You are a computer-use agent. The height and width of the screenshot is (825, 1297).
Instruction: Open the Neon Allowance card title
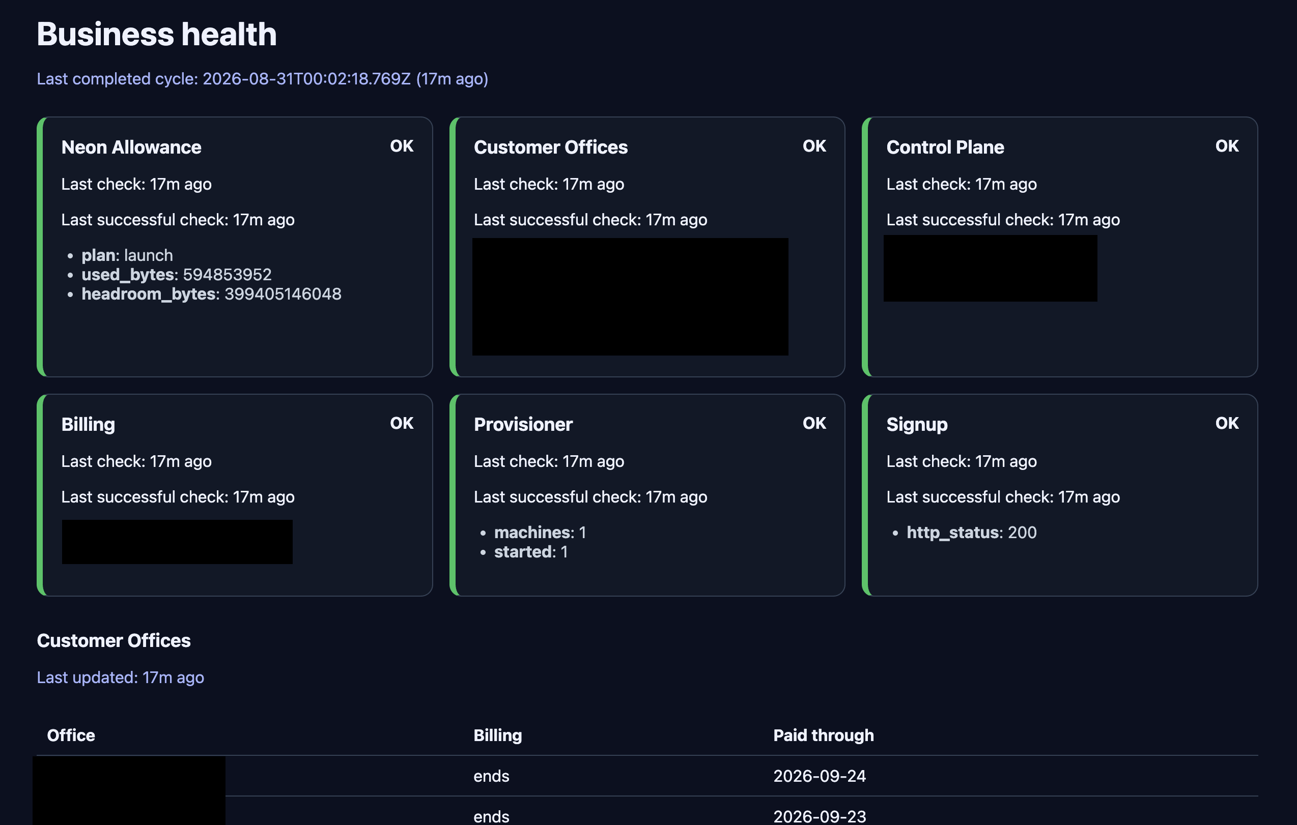click(131, 147)
